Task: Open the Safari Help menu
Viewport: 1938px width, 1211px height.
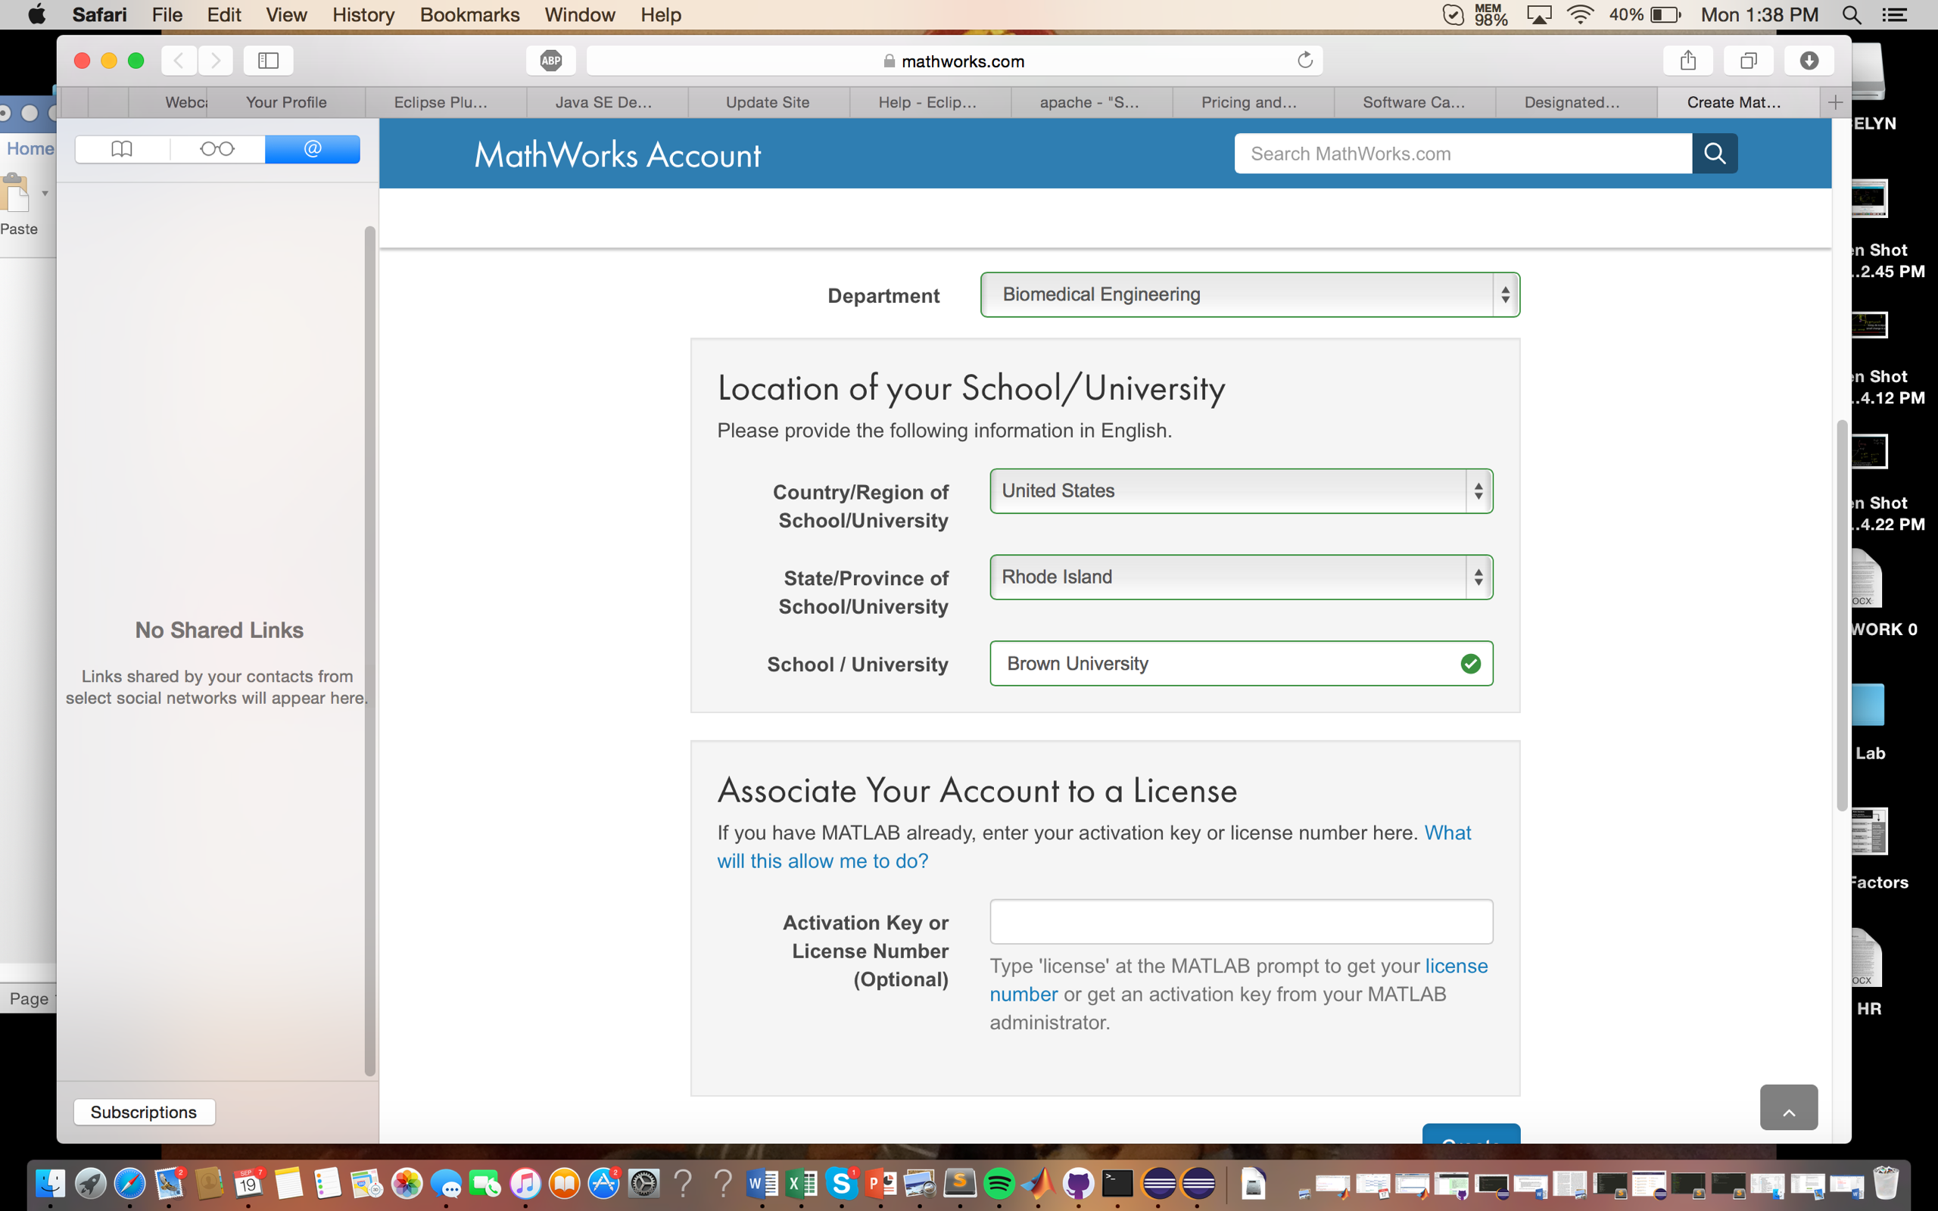Action: (x=661, y=14)
